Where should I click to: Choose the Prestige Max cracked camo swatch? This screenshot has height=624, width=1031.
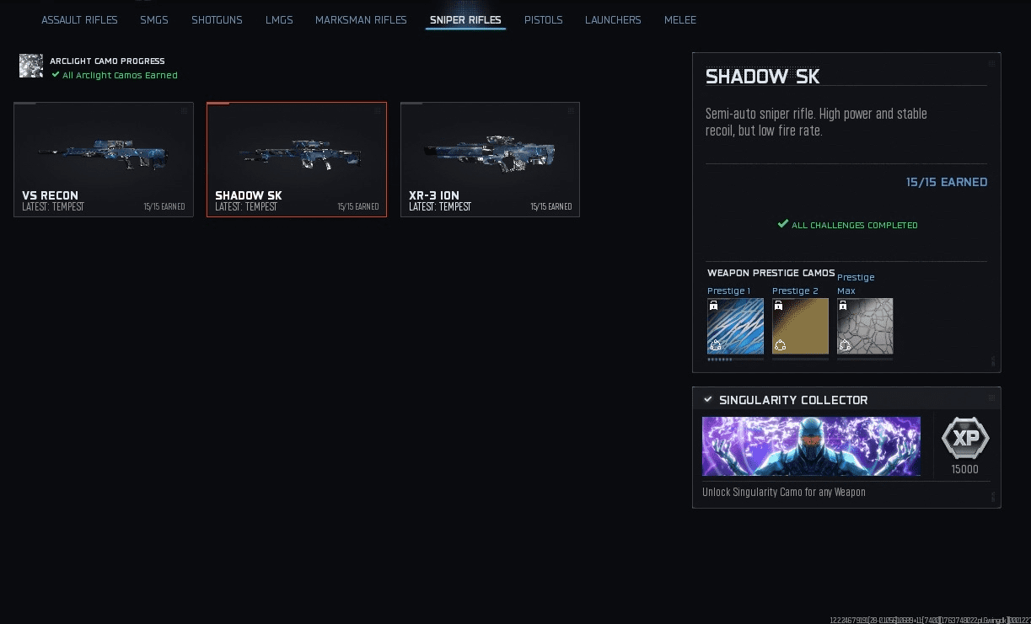[865, 327]
